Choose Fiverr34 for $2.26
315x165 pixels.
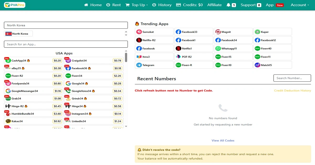point(94,76)
